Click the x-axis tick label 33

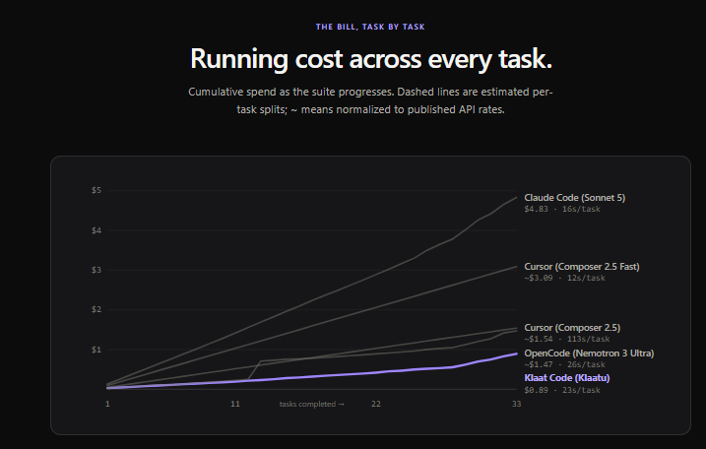click(516, 404)
